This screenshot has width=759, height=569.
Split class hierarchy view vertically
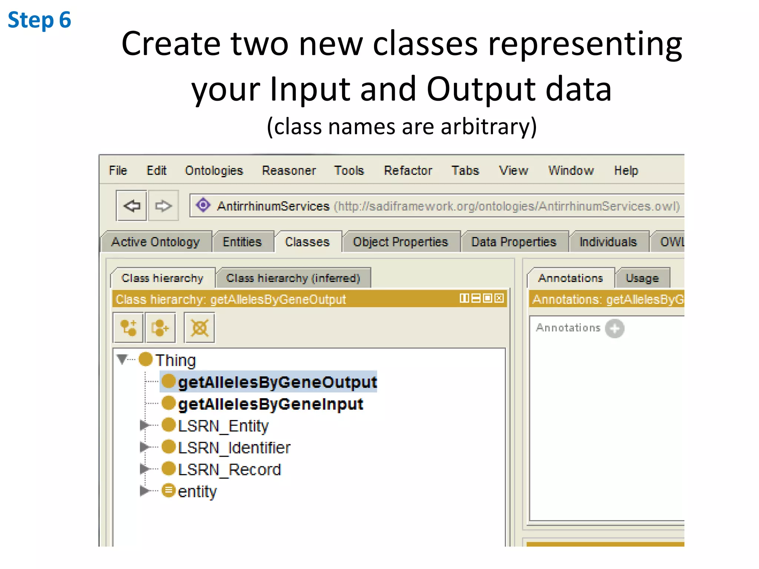pos(464,298)
